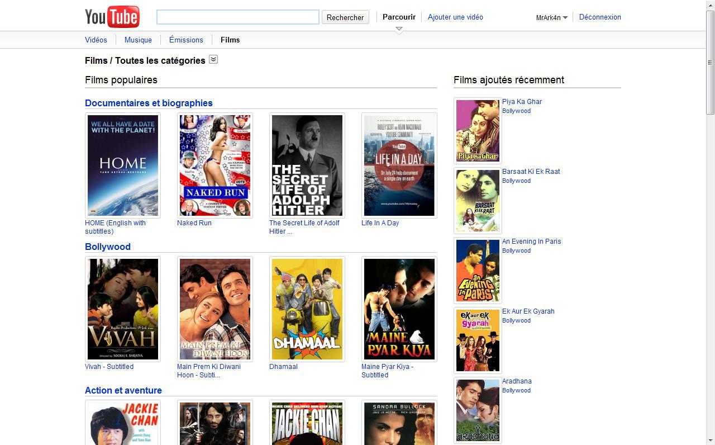Viewport: 715px width, 445px height.
Task: Open An Evening In Paris title link
Action: click(x=531, y=242)
